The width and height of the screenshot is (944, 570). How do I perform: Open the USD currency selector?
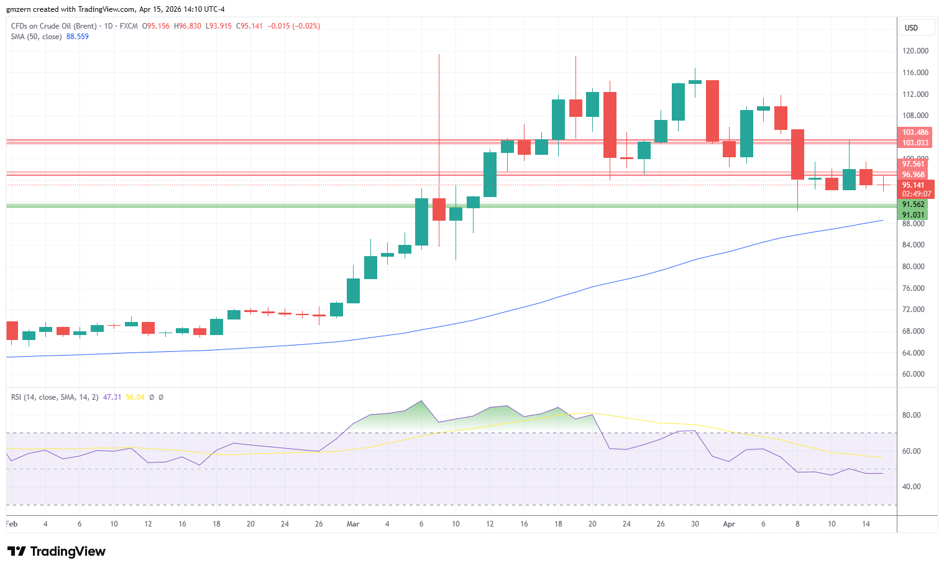click(917, 28)
